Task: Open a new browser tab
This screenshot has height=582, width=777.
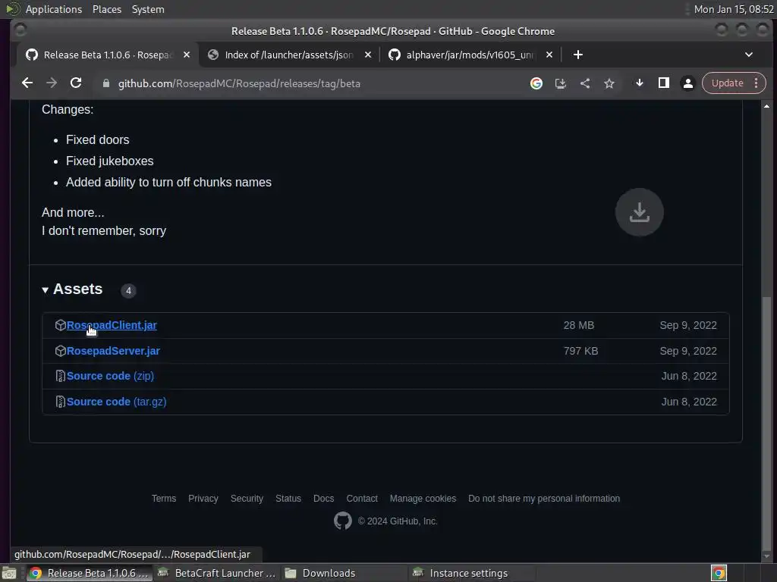Action: coord(577,55)
